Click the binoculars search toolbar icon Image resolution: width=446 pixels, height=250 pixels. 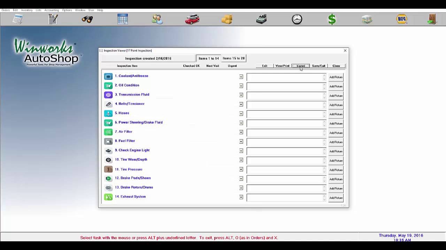(87, 19)
